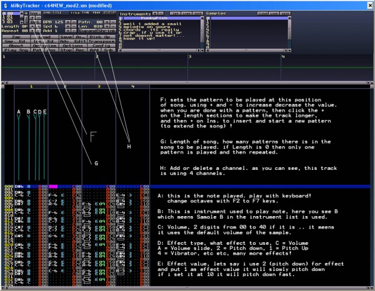Switch to the Time tab
This screenshot has height=291, width=375.
[x=86, y=12]
